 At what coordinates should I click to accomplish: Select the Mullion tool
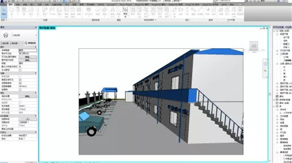79,12
